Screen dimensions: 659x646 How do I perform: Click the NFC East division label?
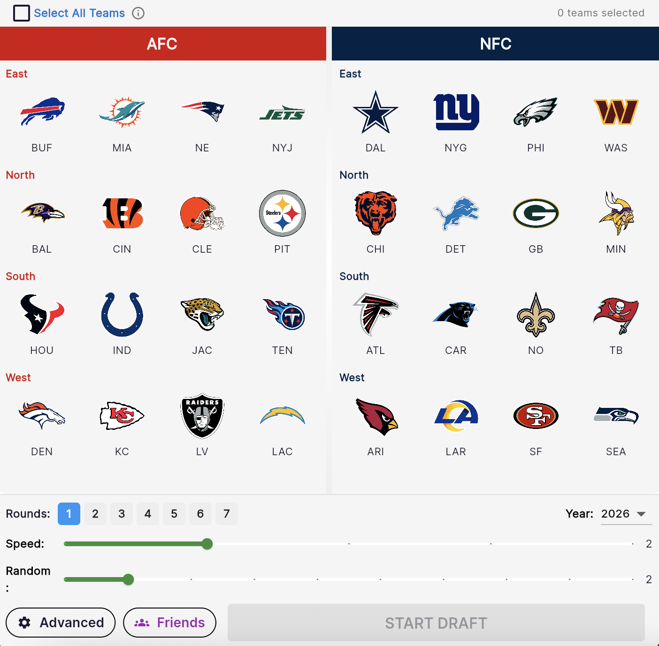350,74
